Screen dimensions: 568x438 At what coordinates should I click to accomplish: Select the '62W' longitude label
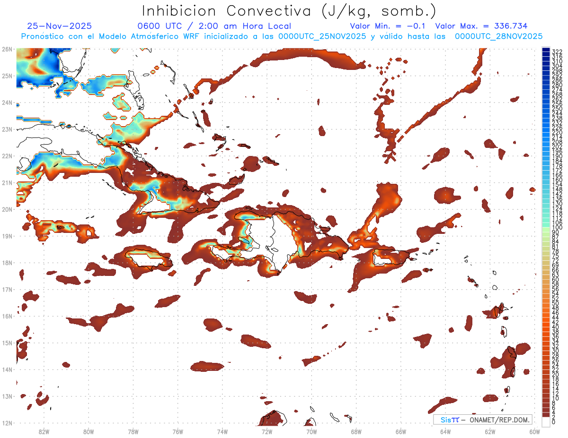point(490,431)
